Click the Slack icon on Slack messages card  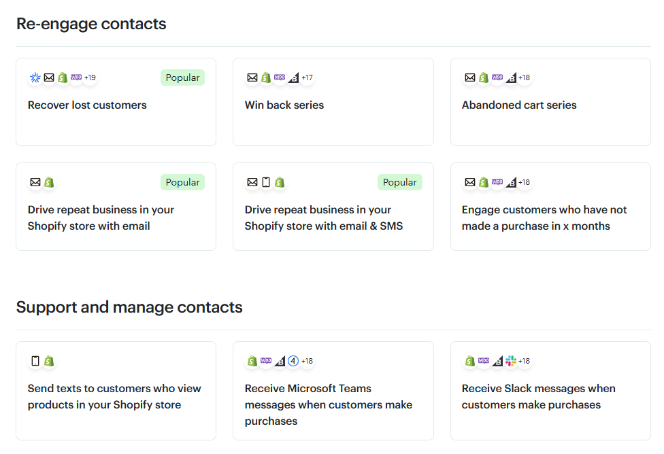(511, 361)
